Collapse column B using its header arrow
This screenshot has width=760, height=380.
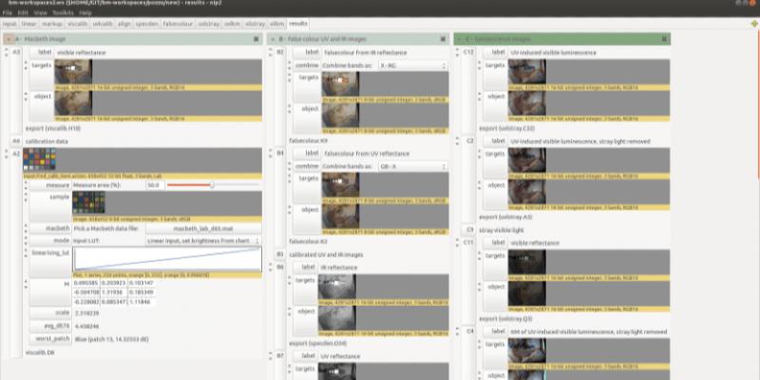(x=272, y=39)
